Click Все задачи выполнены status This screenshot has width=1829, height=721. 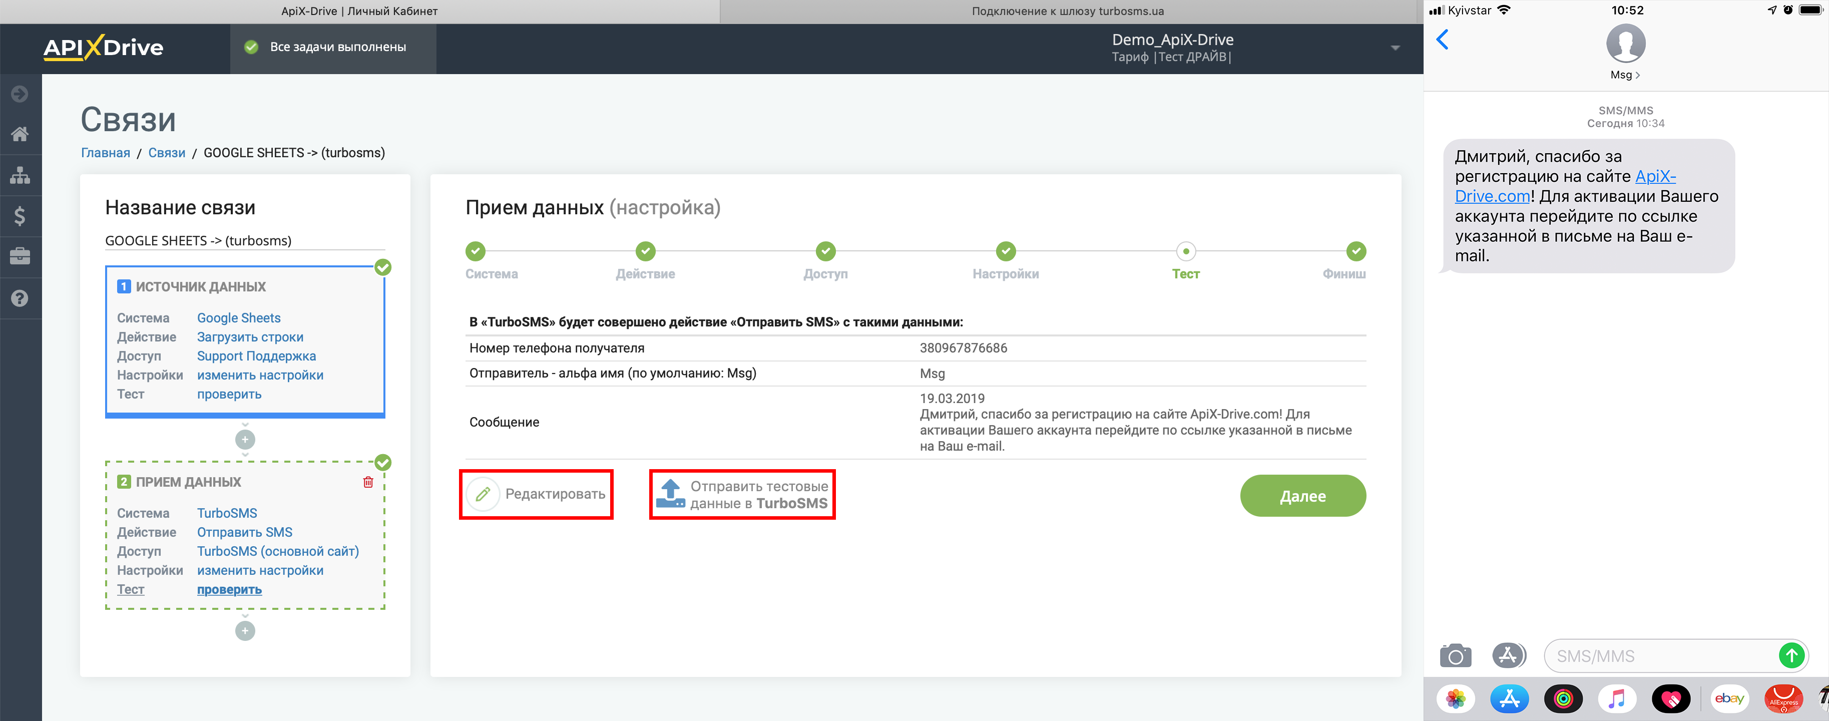[333, 48]
